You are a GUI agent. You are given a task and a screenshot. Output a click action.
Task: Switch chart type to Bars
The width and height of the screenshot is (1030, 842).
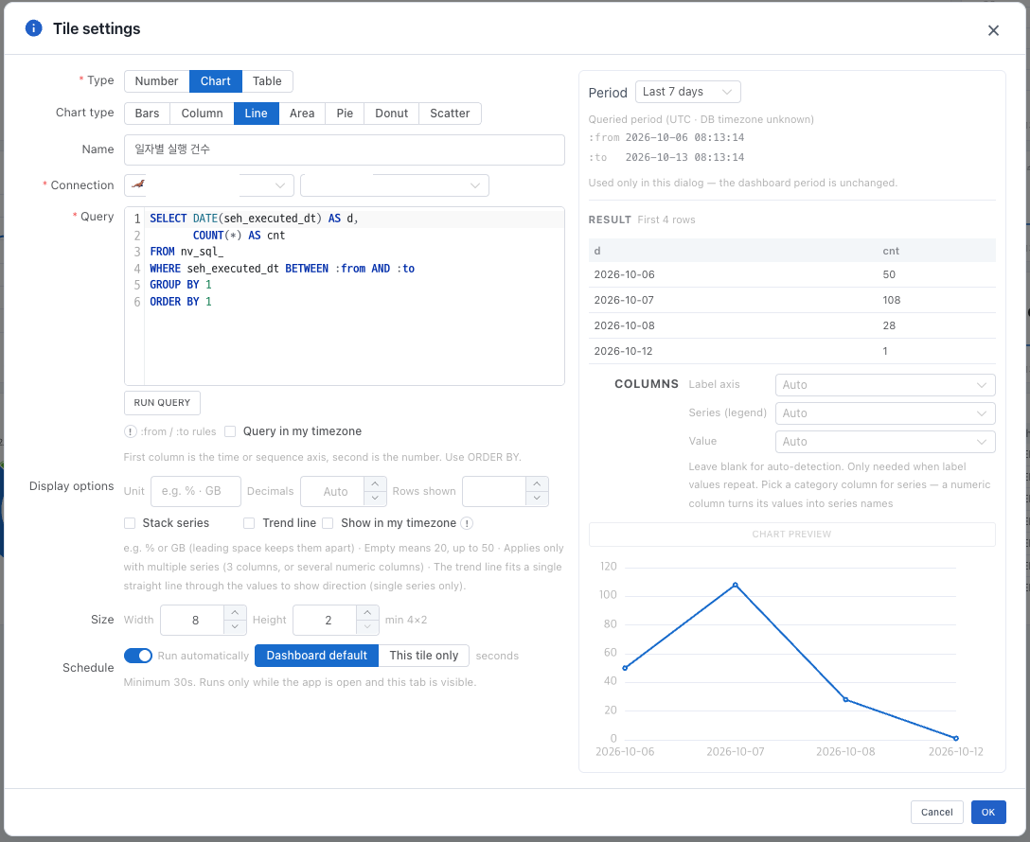(147, 114)
